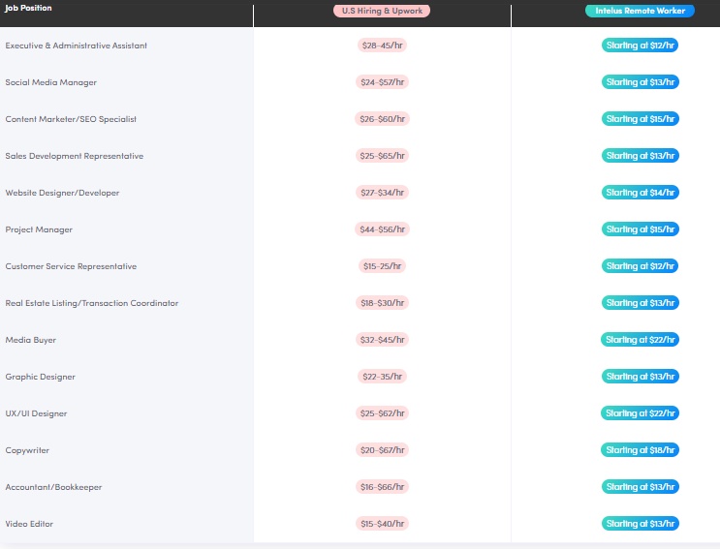Select the Media Buyer row label
720x549 pixels.
(x=31, y=340)
